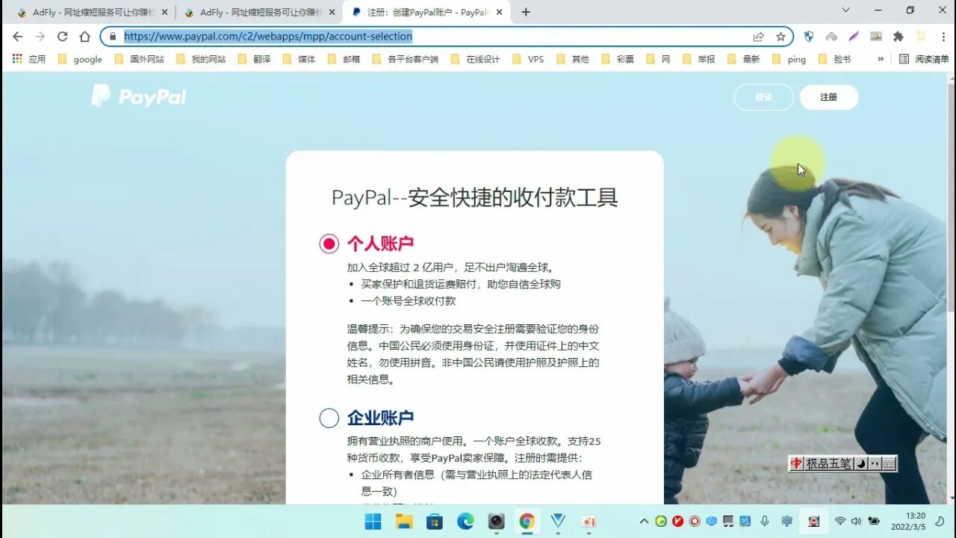956x538 pixels.
Task: Click the Wi-Fi network tray icon
Action: (840, 521)
